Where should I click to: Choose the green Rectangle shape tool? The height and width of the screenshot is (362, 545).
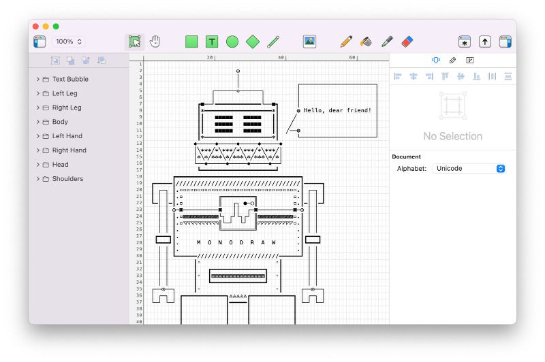(x=191, y=42)
